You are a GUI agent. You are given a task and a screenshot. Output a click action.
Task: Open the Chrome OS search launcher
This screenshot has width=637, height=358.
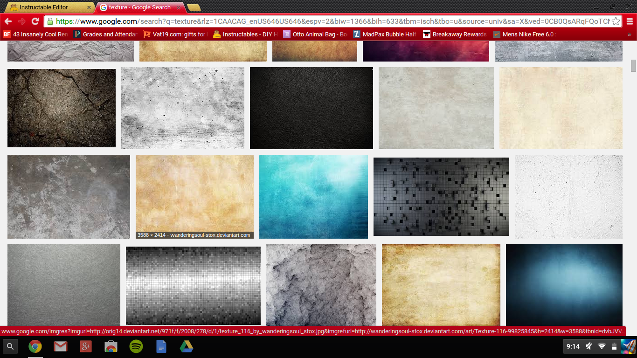(10, 346)
